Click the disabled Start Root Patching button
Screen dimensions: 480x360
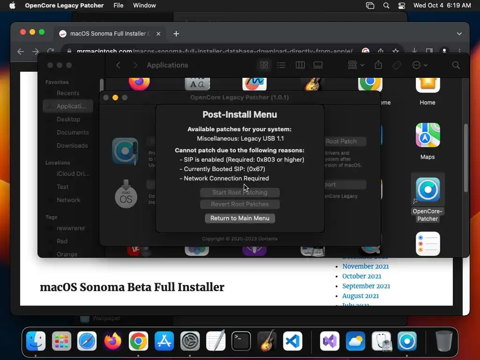coord(240,193)
